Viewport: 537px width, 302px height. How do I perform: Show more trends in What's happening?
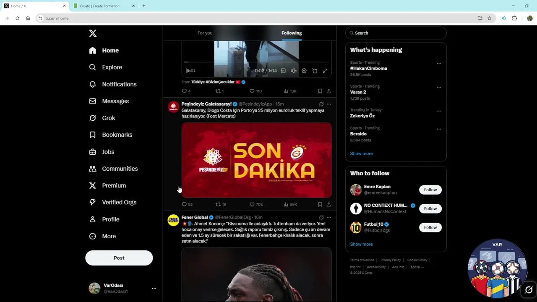click(x=361, y=154)
